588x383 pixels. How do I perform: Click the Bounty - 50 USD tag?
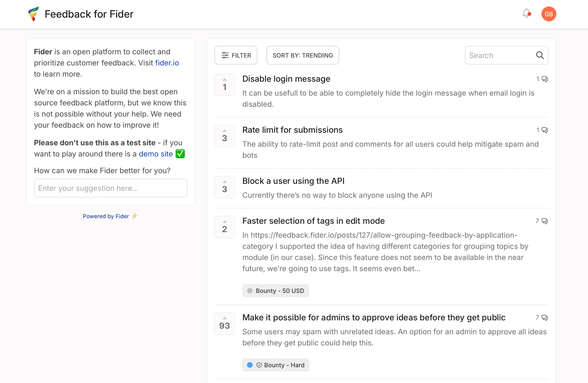pyautogui.click(x=276, y=291)
